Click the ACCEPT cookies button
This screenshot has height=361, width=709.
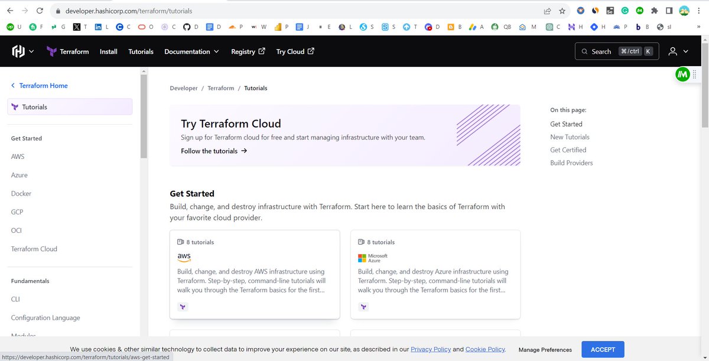pos(603,349)
